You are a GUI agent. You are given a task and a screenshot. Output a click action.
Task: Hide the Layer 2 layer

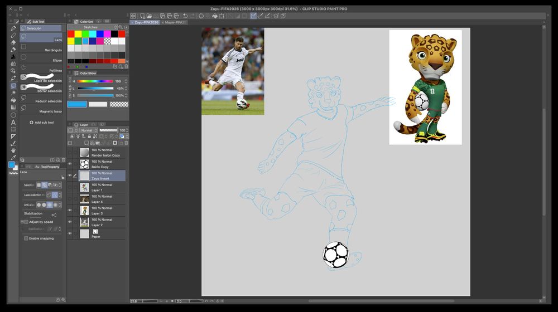(70, 222)
